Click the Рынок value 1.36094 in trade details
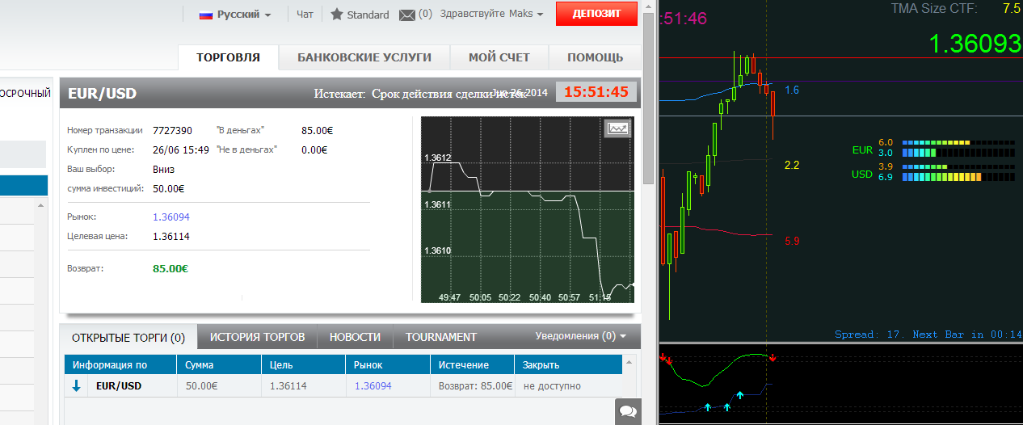The height and width of the screenshot is (425, 1023). pyautogui.click(x=171, y=217)
